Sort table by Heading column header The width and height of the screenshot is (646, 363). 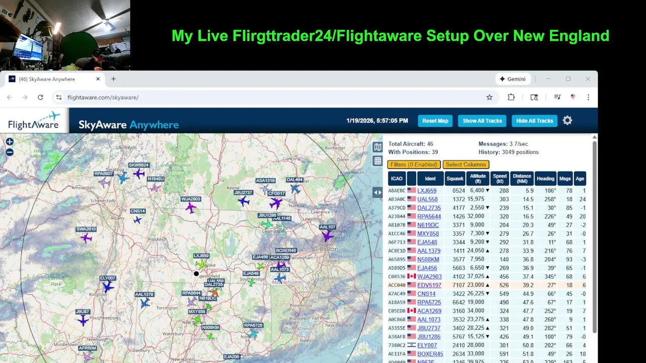(x=546, y=178)
